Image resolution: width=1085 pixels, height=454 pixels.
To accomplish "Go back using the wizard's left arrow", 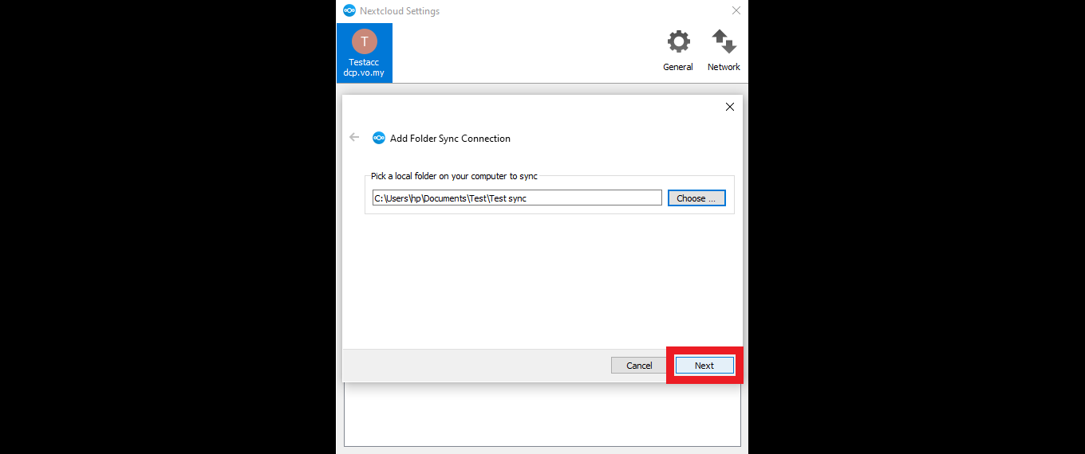I will (354, 137).
